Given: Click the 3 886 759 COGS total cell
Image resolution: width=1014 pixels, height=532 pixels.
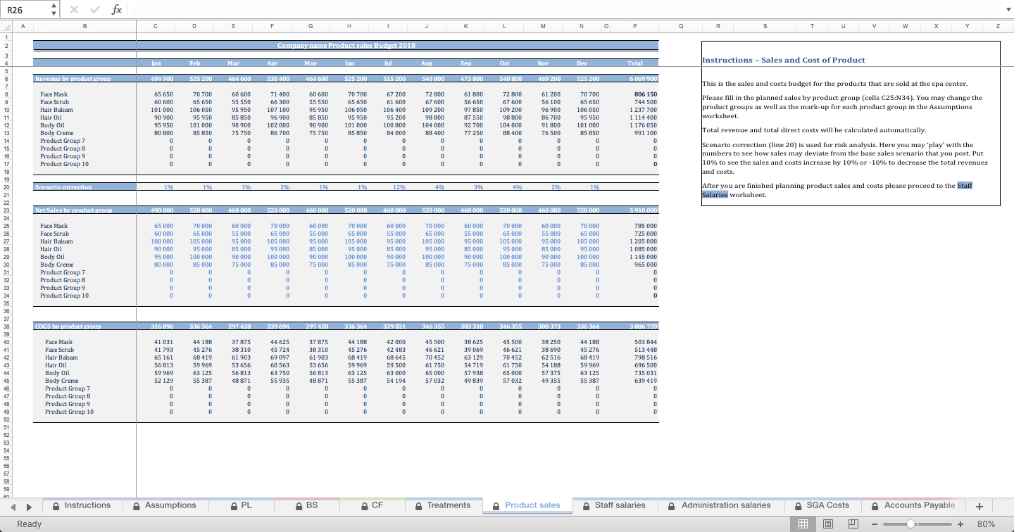Looking at the screenshot, I should click(x=634, y=327).
